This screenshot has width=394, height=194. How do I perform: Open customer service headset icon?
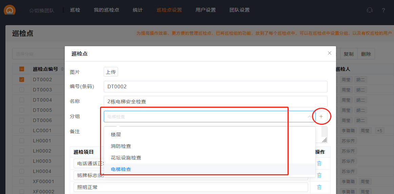click(370, 10)
